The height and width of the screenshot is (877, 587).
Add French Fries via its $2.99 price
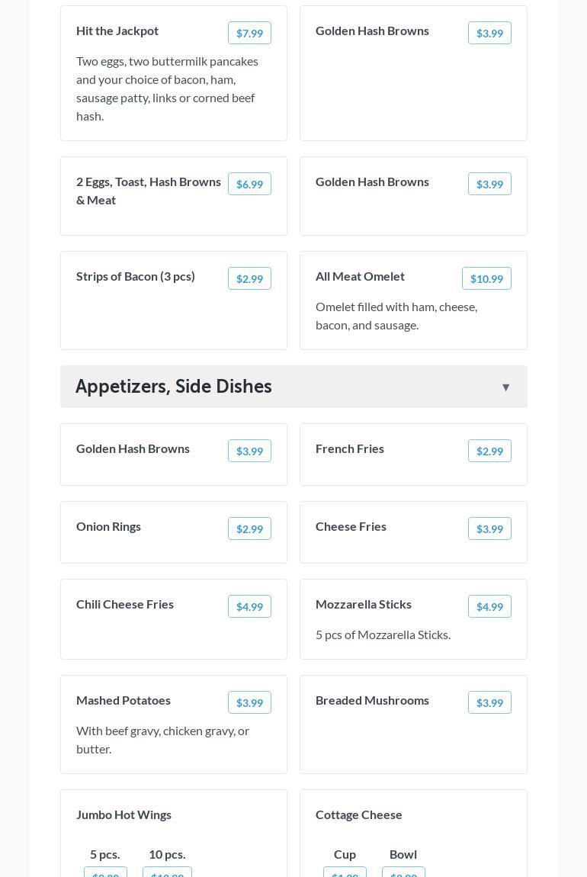coord(489,451)
